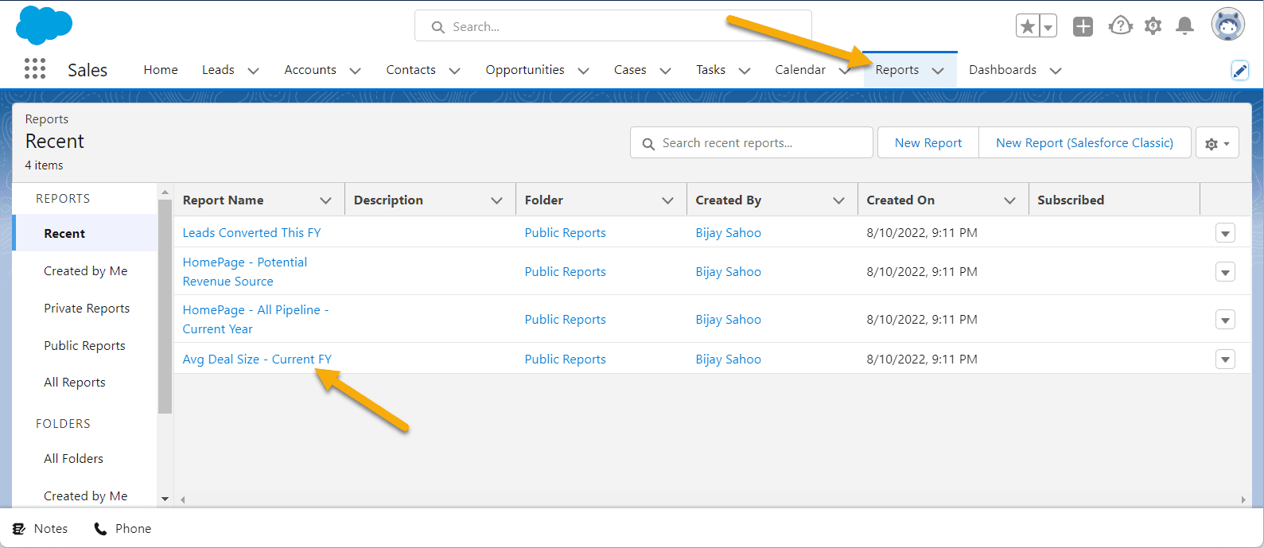Screen dimensions: 1264x548
Task: Open the Leads tab
Action: (218, 70)
